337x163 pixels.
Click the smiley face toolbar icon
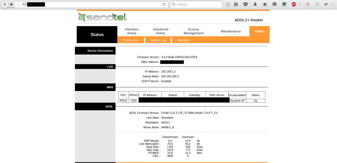click(274, 4)
